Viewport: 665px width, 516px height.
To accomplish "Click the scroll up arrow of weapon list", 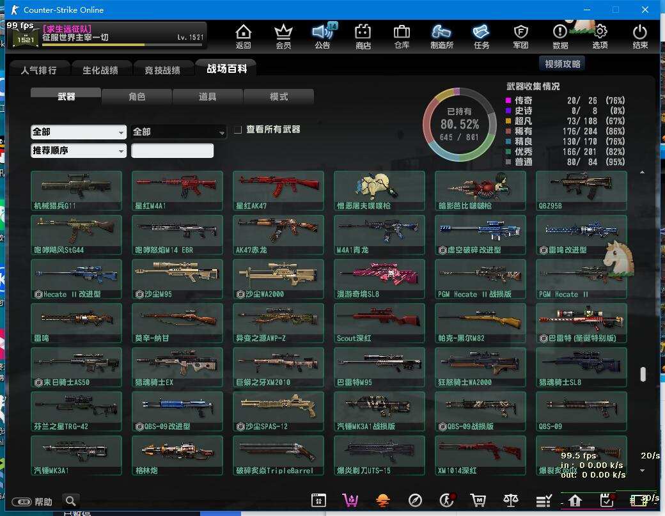I will coord(642,172).
